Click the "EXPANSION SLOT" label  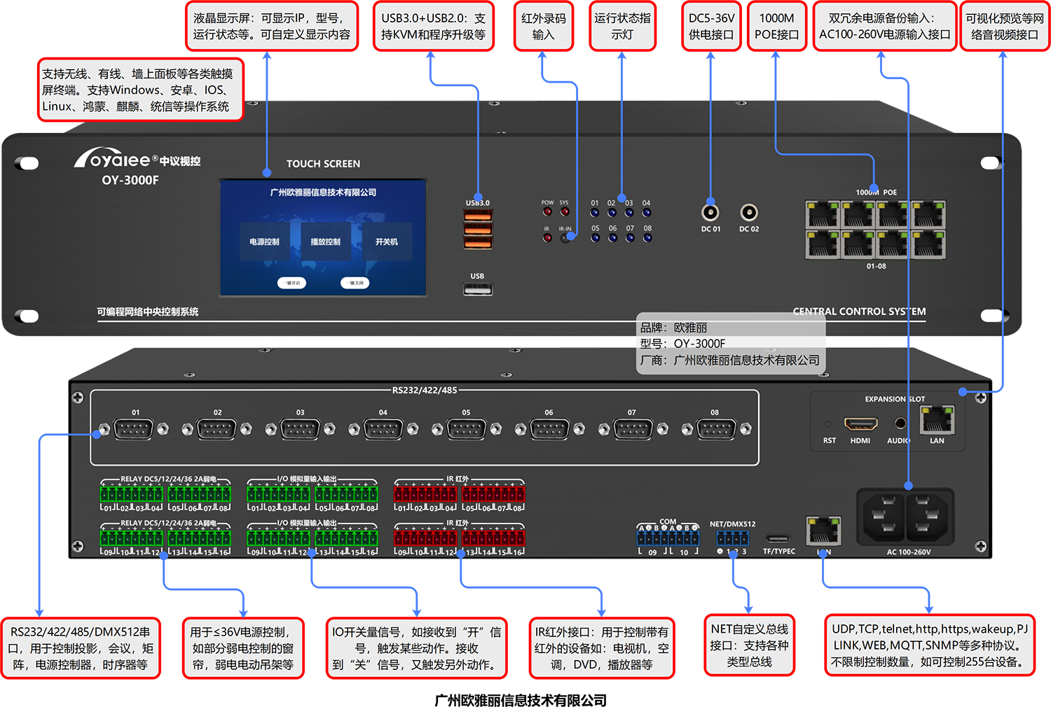coord(895,399)
